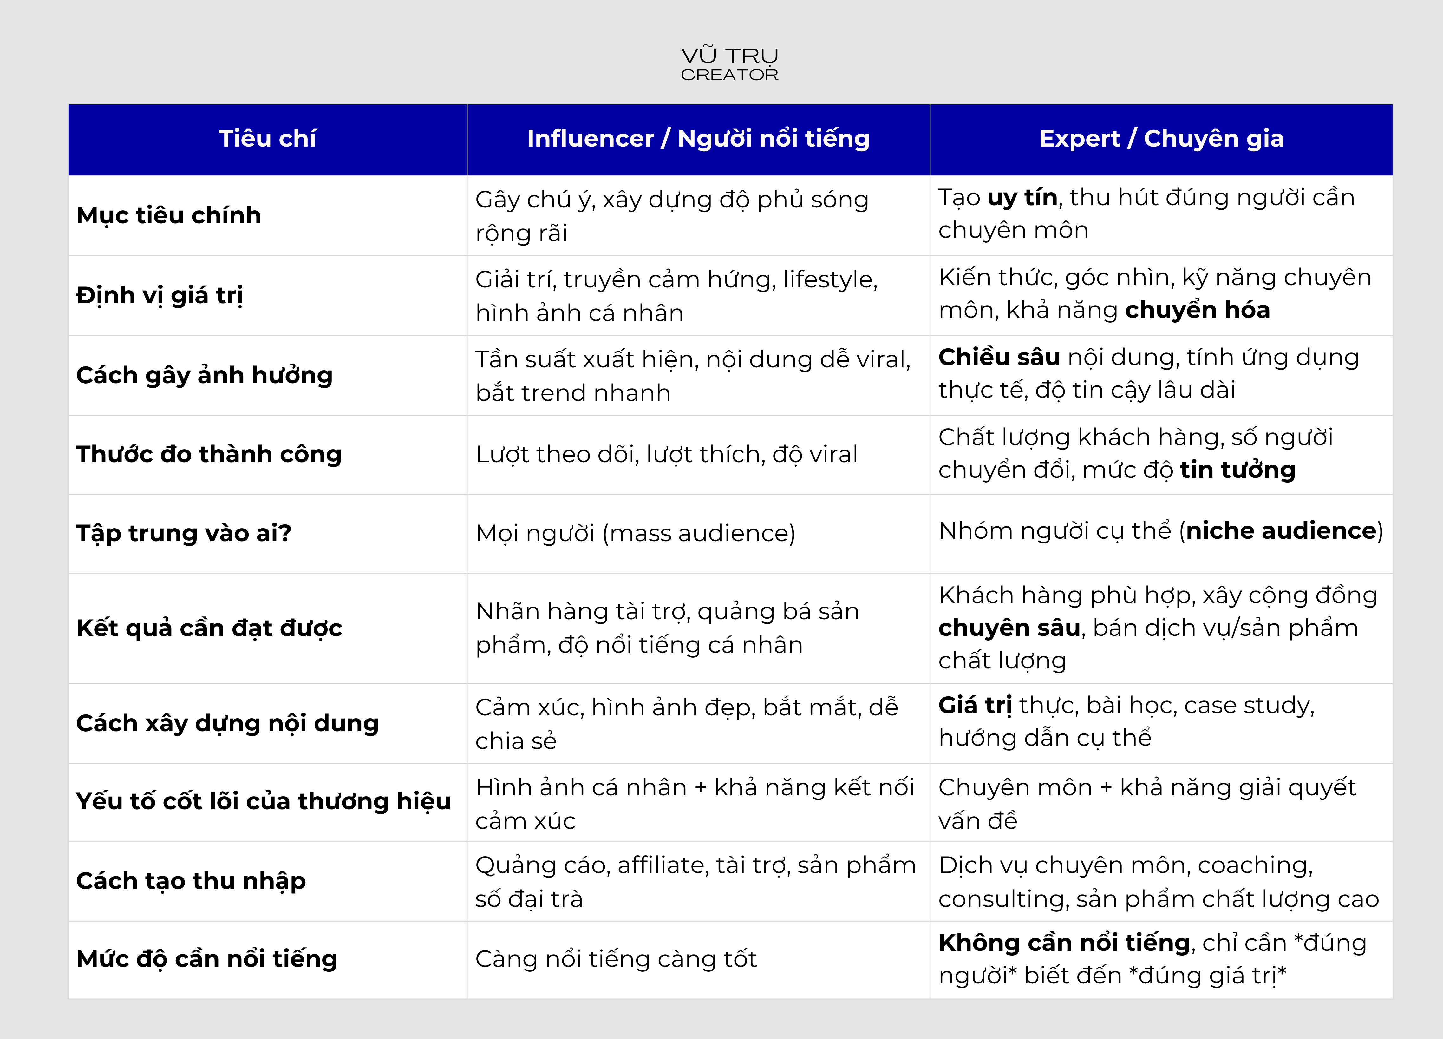
Task: Click the 'Mục tiêu chính' row label
Action: coord(169,216)
